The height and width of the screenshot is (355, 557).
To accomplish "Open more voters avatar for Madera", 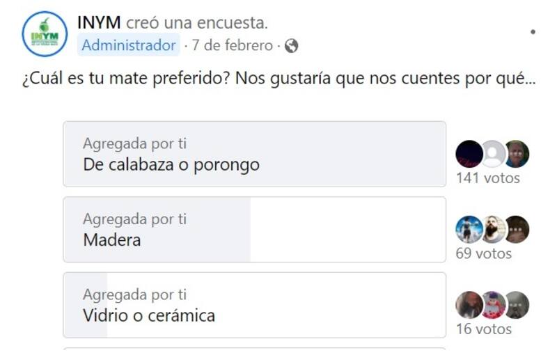I will pyautogui.click(x=517, y=229).
